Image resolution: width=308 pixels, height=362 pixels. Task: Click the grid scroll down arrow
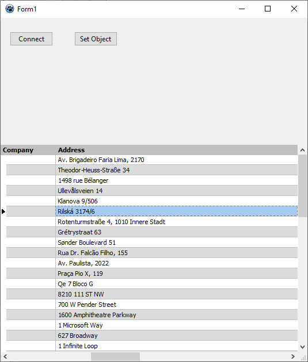pos(302,346)
